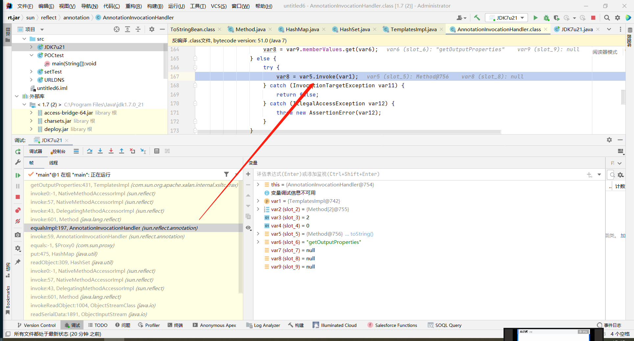Collapse POCtest node in project tree
This screenshot has height=341, width=634.
tap(31, 55)
